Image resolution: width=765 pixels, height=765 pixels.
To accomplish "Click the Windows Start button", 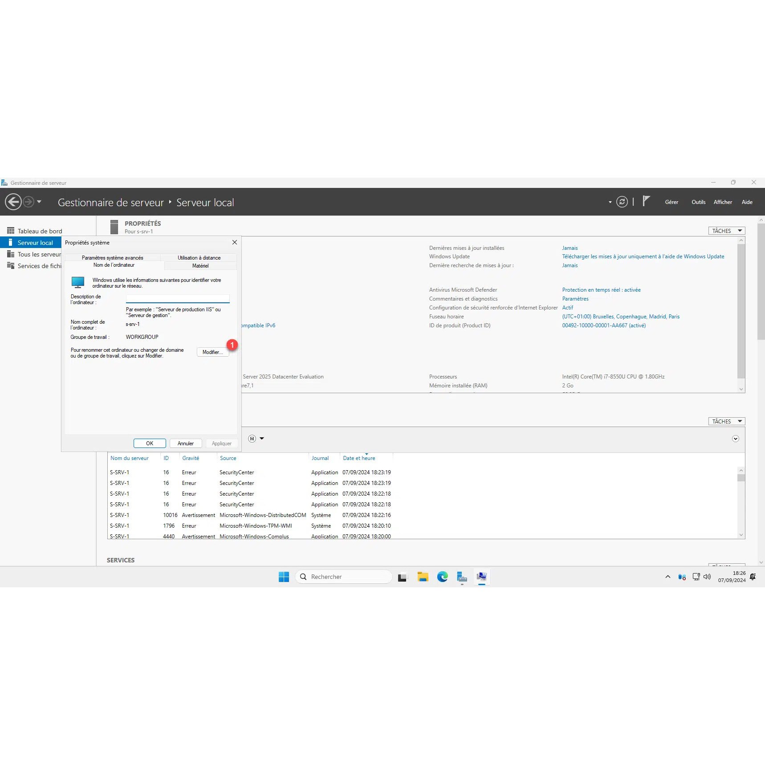I will coord(284,577).
